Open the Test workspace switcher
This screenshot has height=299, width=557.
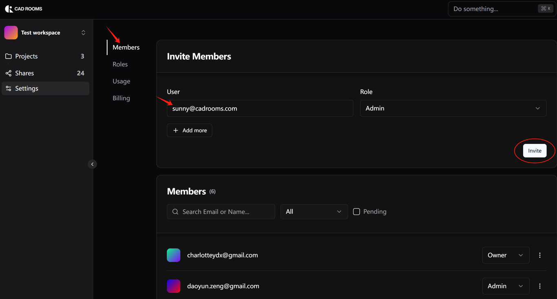[x=45, y=33]
